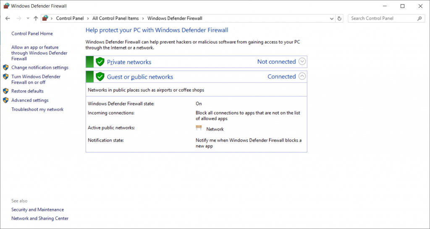Expand the Private networks section chevron
Image resolution: width=430 pixels, height=229 pixels.
pos(302,62)
